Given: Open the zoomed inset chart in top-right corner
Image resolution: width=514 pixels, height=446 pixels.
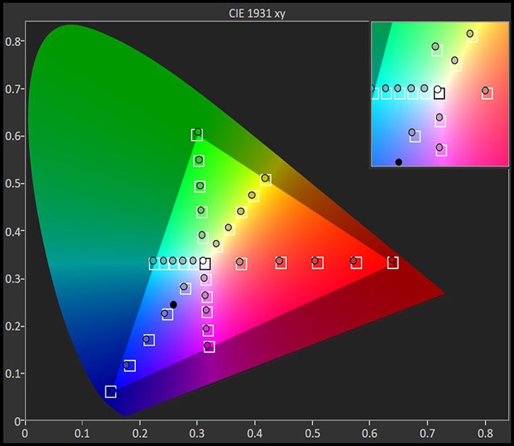Looking at the screenshot, I should coord(440,94).
